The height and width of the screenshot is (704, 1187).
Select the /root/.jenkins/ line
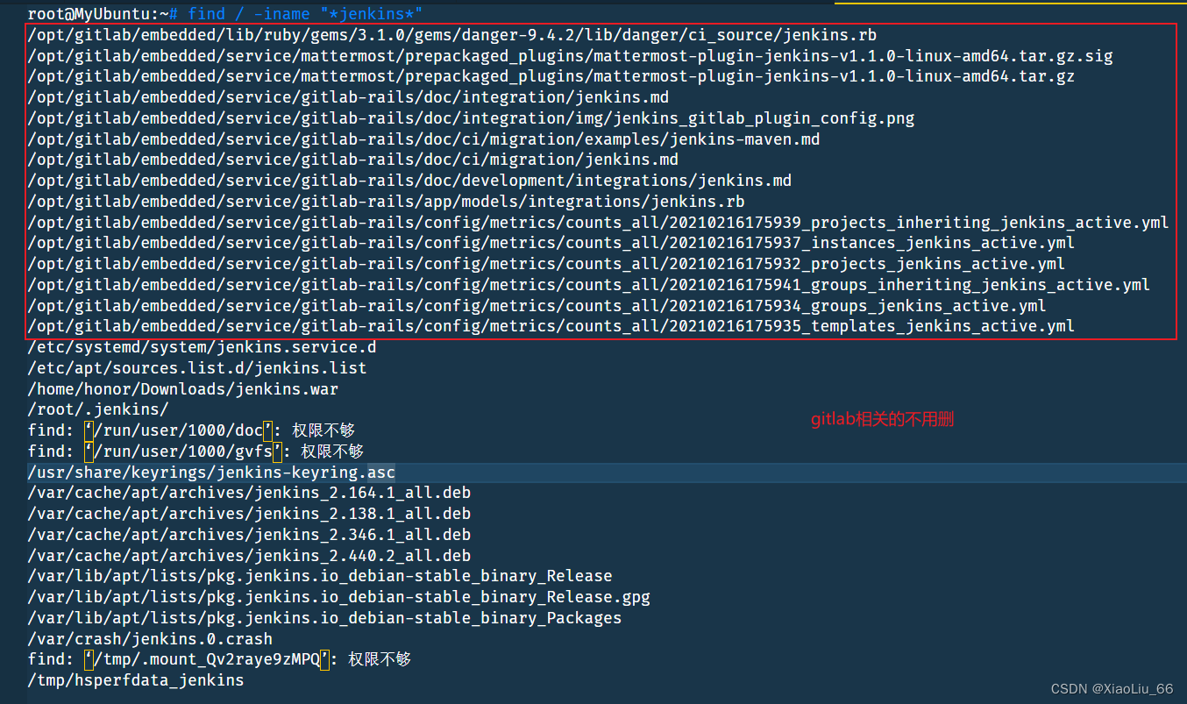pos(97,409)
